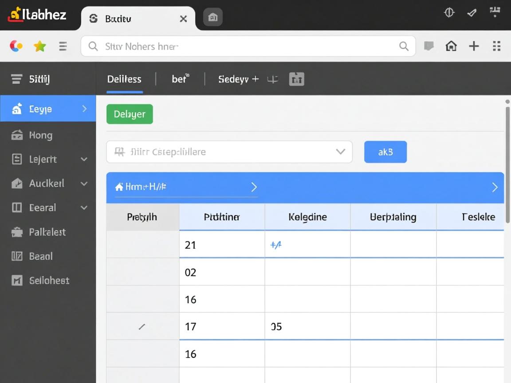Open the hamburger menu beside Sittij

coord(16,79)
